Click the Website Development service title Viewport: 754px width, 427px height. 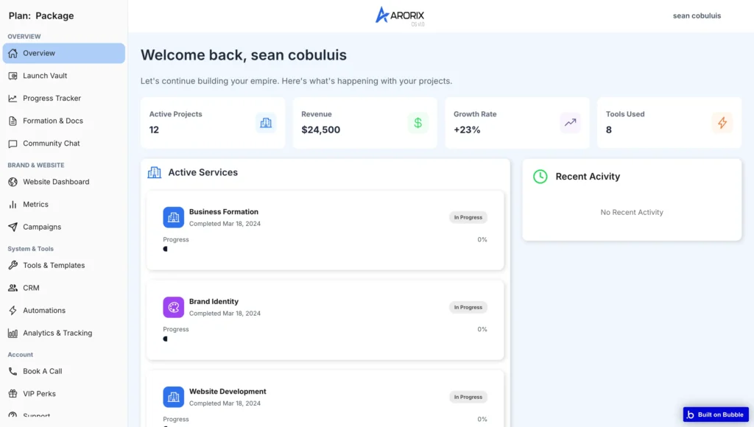pos(228,392)
